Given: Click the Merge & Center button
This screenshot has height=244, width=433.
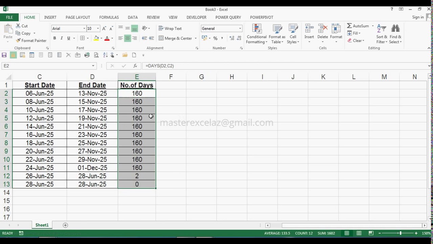Looking at the screenshot, I should pos(175,38).
